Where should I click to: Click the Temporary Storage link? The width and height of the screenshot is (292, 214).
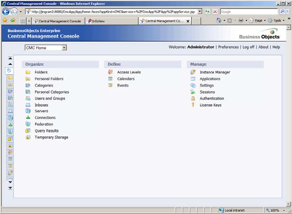(51, 137)
